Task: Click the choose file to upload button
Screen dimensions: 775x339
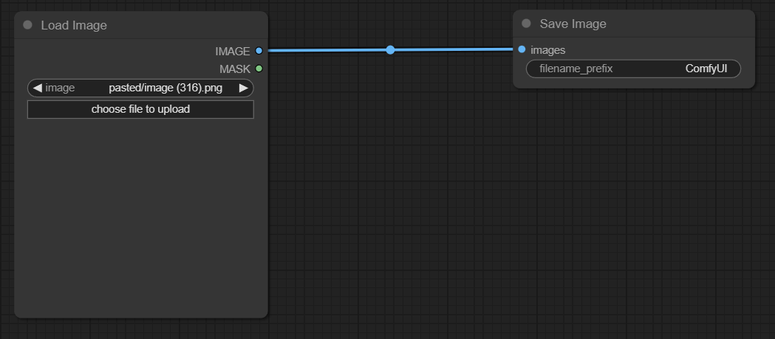Action: 140,109
